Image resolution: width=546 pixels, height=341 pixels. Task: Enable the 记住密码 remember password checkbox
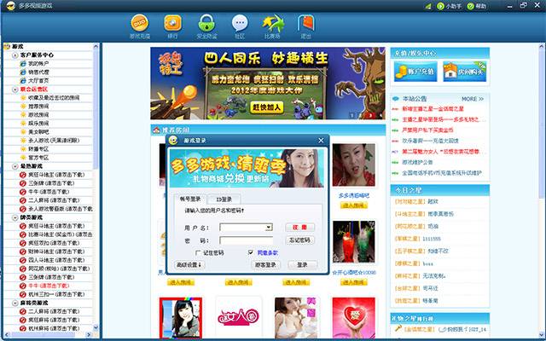click(197, 253)
